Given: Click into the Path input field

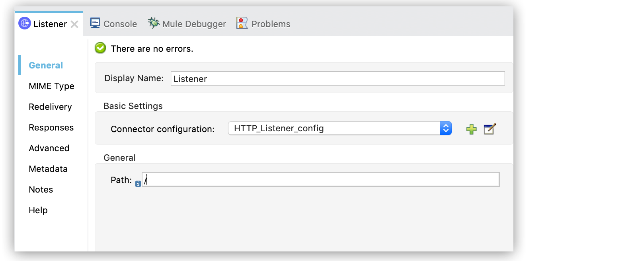Looking at the screenshot, I should 321,179.
